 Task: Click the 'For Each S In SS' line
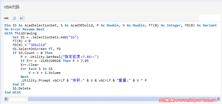click(37, 69)
